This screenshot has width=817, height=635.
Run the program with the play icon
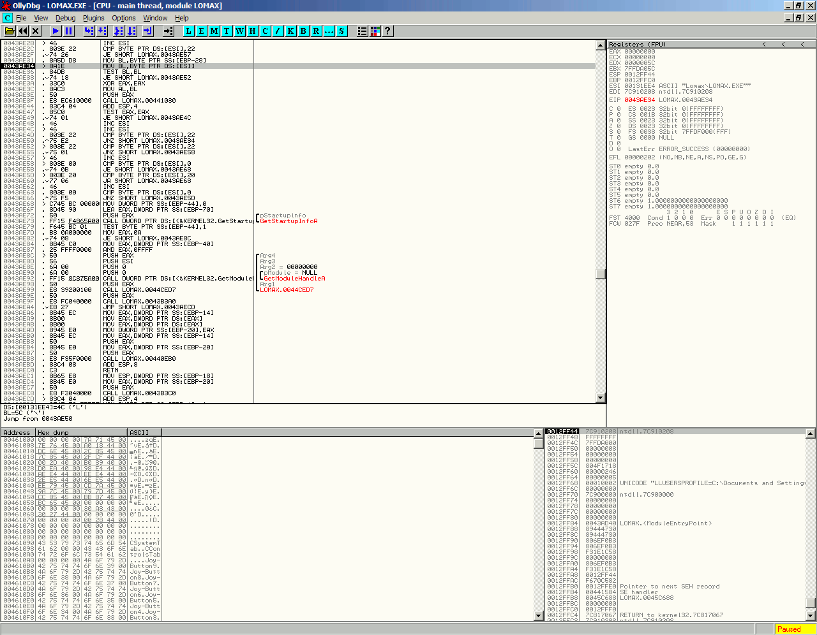(56, 31)
